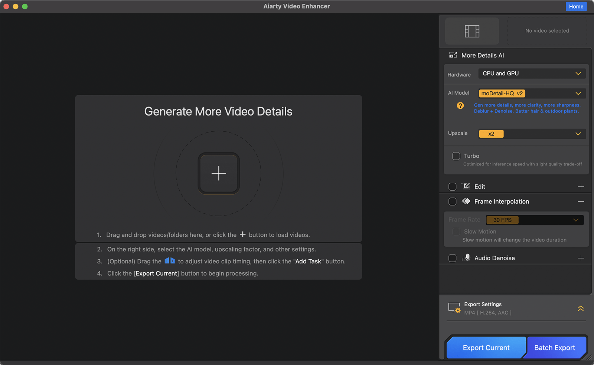Click the More Details AI panel icon
The height and width of the screenshot is (365, 594).
(453, 55)
